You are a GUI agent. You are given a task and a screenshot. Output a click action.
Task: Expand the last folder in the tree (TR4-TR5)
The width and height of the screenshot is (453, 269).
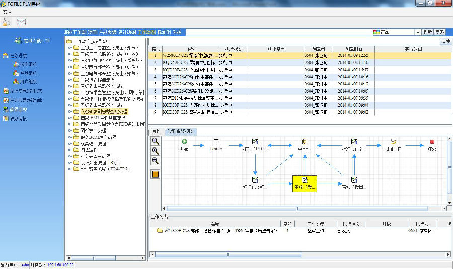tap(69, 169)
